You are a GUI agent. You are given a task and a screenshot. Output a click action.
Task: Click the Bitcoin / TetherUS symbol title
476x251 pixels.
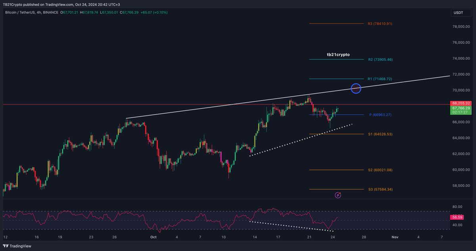tap(21, 13)
